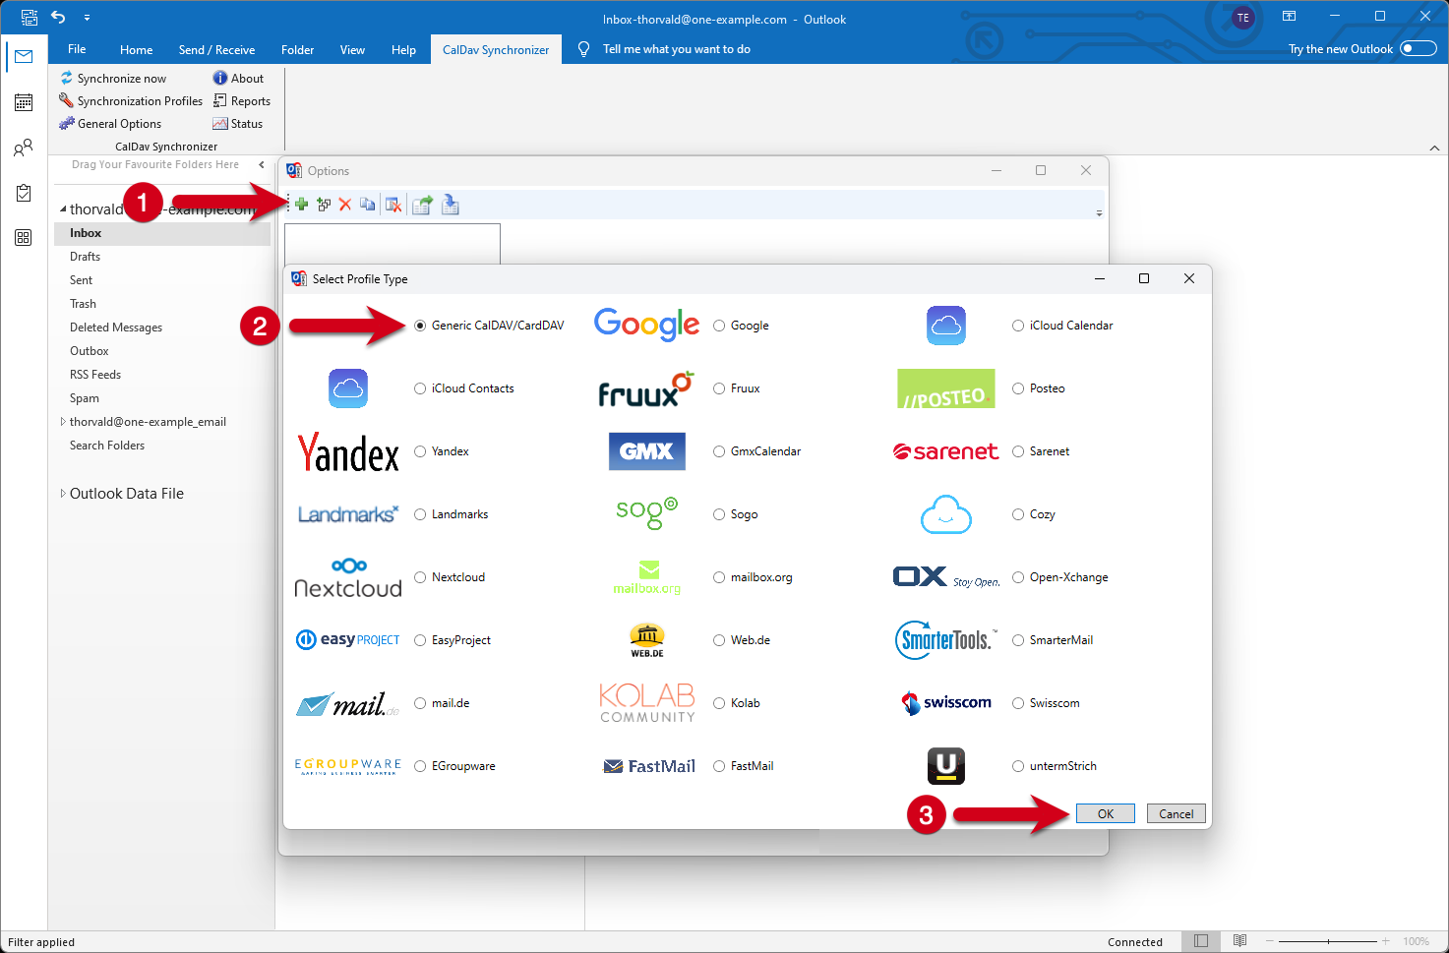
Task: Click the copy profile icon
Action: pos(367,205)
